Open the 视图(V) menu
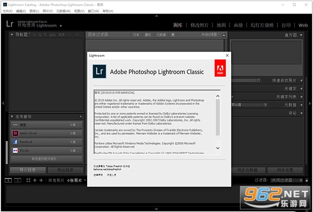313x212 pixels. tap(79, 11)
